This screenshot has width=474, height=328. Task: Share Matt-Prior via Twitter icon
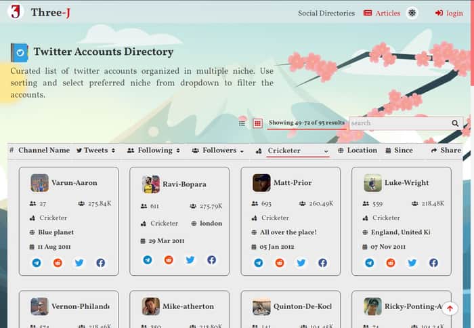301,263
